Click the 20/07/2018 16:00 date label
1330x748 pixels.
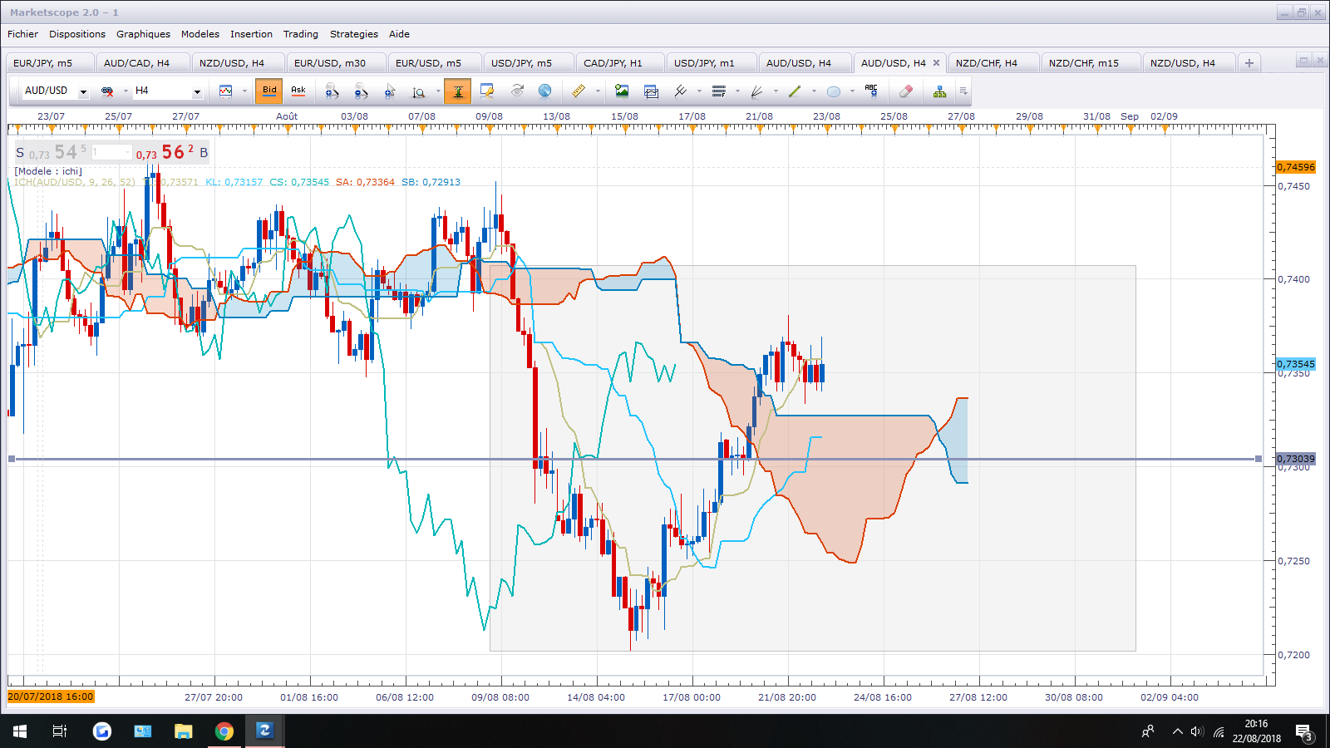[51, 696]
